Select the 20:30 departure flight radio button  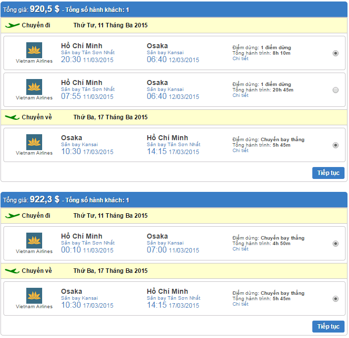click(336, 53)
